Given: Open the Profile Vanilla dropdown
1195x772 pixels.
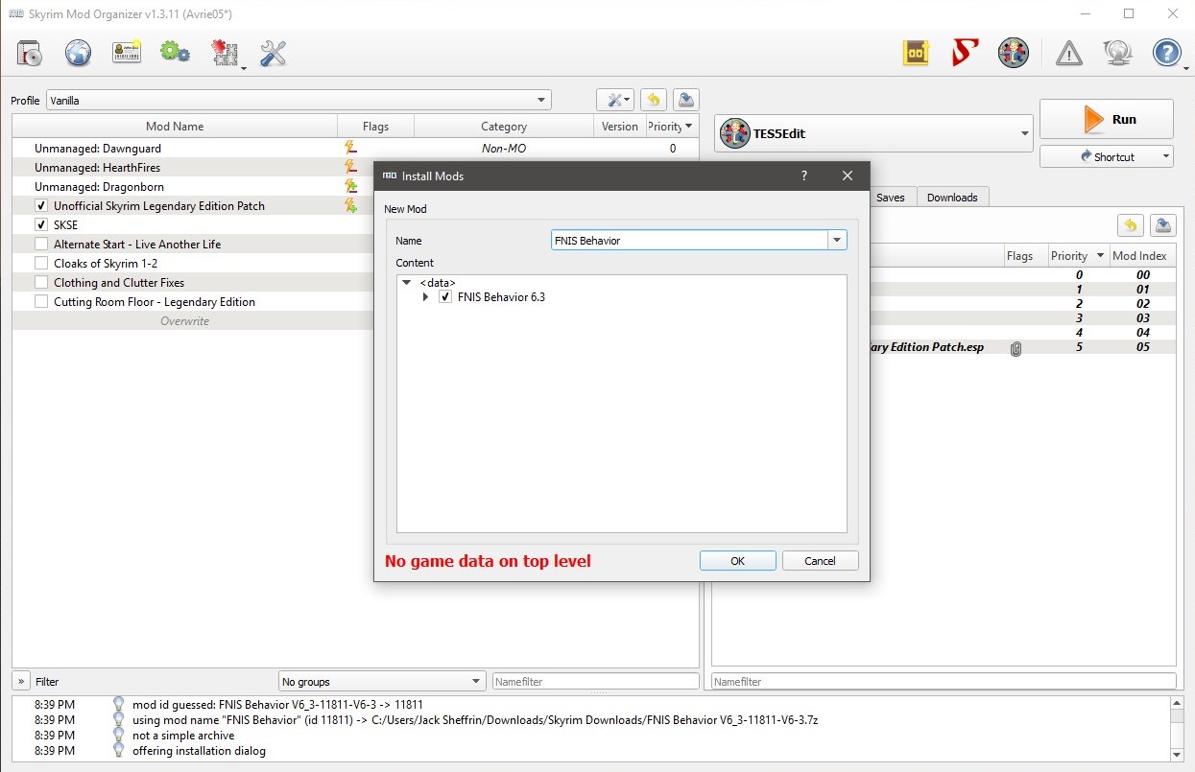Looking at the screenshot, I should pyautogui.click(x=299, y=100).
